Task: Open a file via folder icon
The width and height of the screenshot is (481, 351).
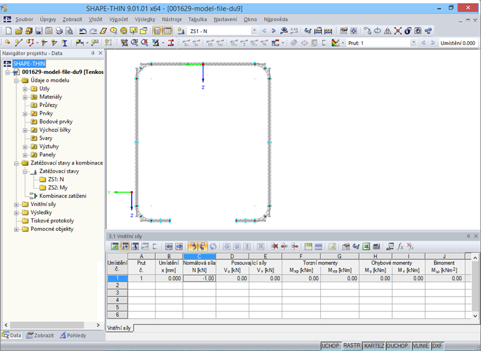Action: tap(19, 30)
